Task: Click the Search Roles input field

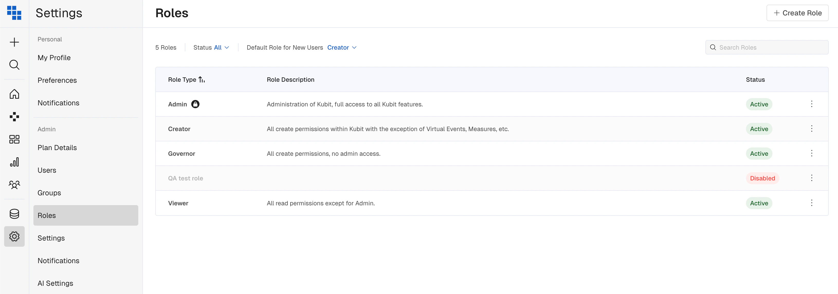Action: 771,48
